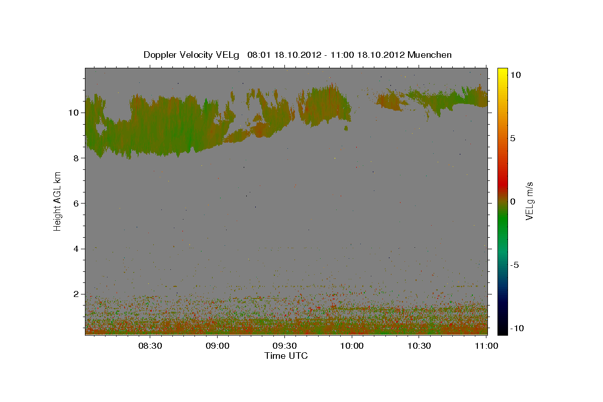This screenshot has height=402, width=603.
Task: Click the colorbar label '5'
Action: click(x=513, y=138)
